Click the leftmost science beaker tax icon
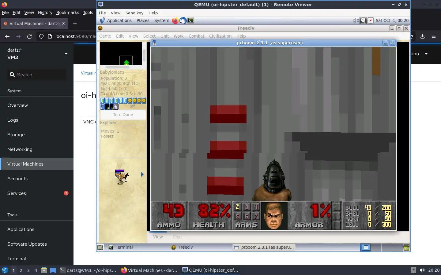The image size is (441, 275). pos(103,101)
